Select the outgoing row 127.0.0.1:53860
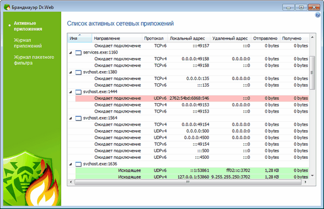The width and height of the screenshot is (324, 209). (x=192, y=177)
